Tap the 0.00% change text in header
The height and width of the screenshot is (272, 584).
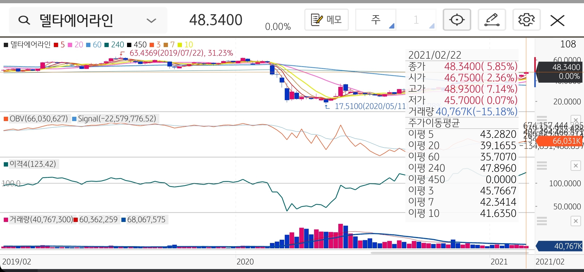click(278, 27)
